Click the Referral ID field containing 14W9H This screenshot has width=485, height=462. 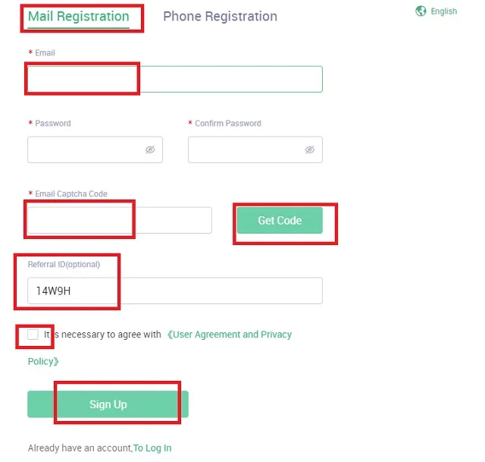click(x=174, y=291)
